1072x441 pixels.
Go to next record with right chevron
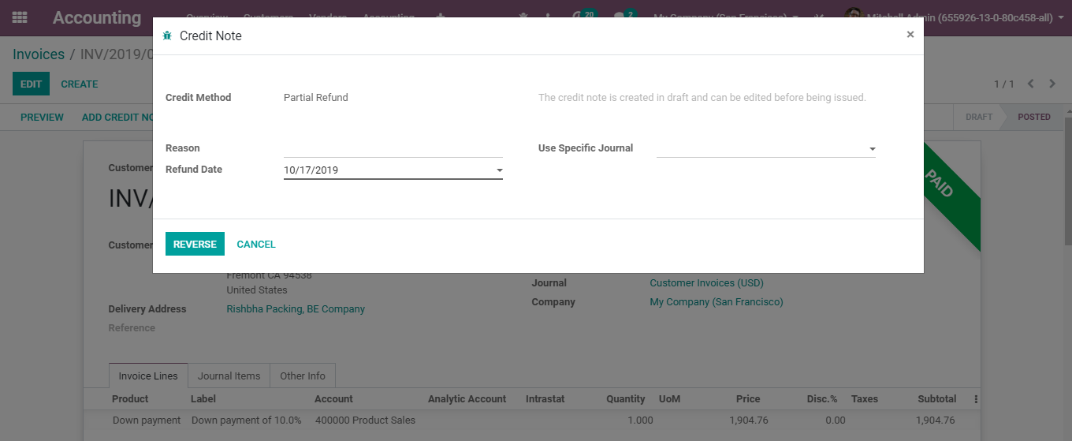pos(1052,84)
